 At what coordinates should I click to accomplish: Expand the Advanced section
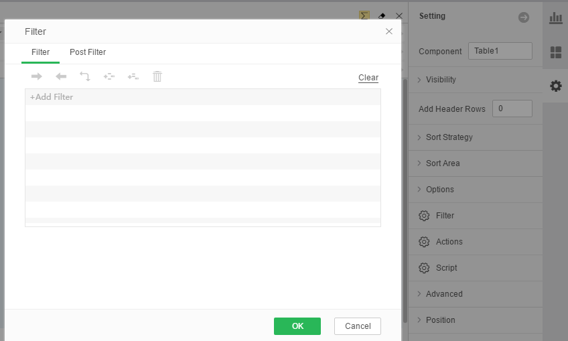pyautogui.click(x=444, y=294)
